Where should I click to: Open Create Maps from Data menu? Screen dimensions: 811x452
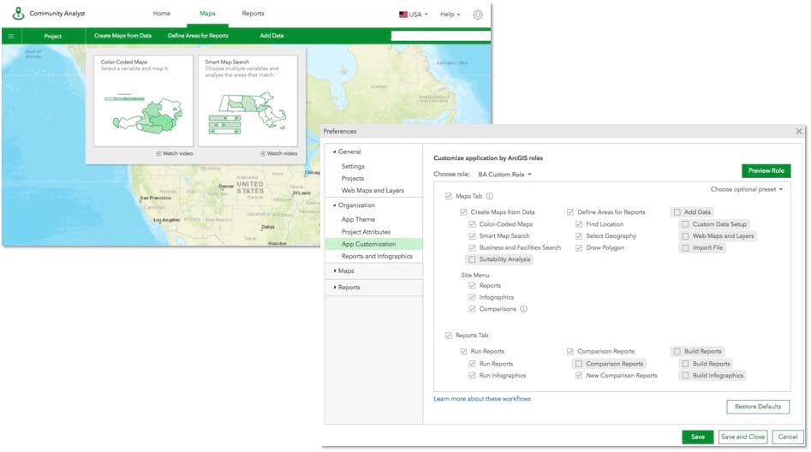(x=122, y=36)
